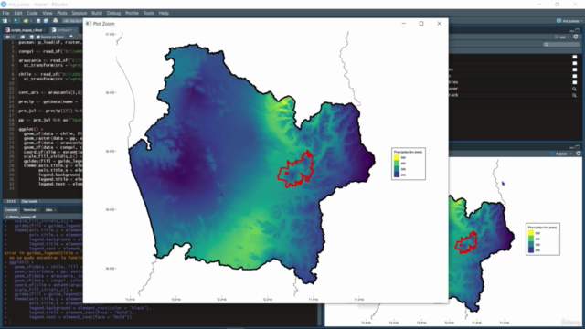Click the RStudio main window close button
Image resolution: width=585 pixels, height=329 pixels.
click(575, 4)
